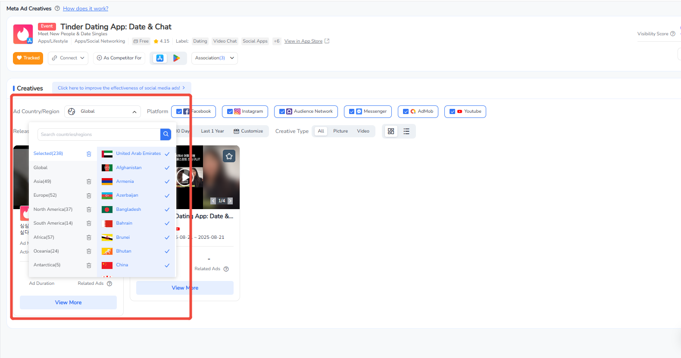
Task: Open the Association(3) dropdown
Action: [214, 58]
